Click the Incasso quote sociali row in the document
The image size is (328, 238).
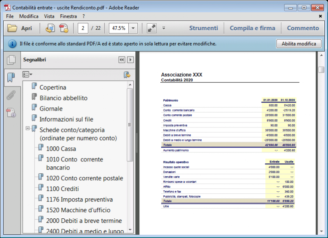point(228,167)
